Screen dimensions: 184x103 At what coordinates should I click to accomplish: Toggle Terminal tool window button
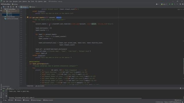pyautogui.click(x=26, y=100)
